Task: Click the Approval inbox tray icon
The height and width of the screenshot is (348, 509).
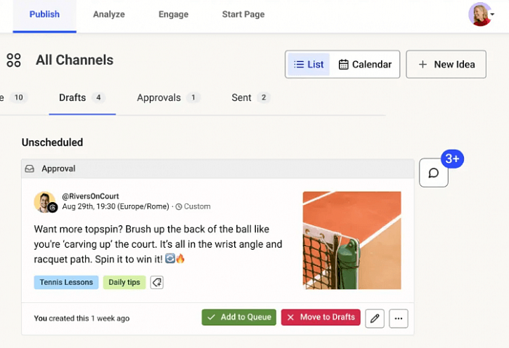Action: click(x=30, y=169)
